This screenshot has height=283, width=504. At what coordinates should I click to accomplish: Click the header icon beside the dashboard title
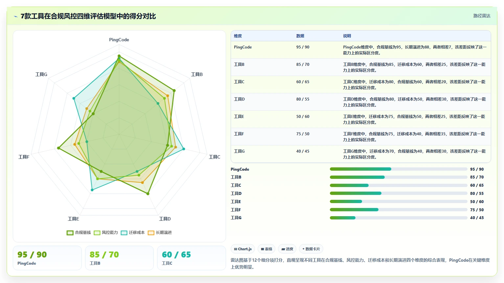[15, 16]
